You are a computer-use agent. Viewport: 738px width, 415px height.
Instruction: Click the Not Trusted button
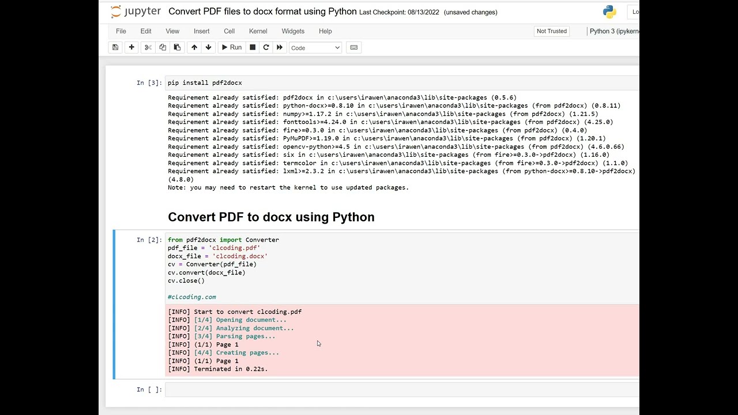(552, 31)
